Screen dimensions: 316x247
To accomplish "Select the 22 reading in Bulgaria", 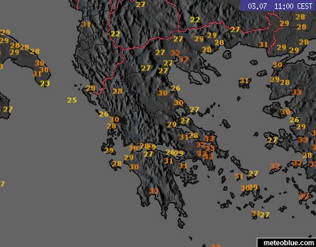I will tap(195, 20).
